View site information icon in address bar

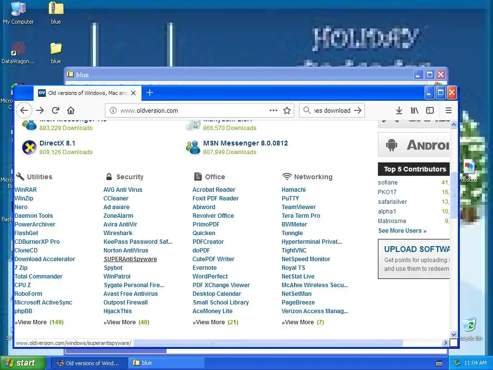tap(113, 110)
